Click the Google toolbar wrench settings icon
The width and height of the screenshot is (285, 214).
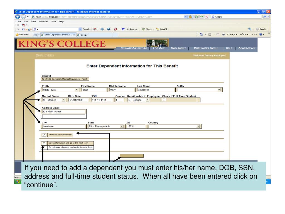tap(250, 29)
